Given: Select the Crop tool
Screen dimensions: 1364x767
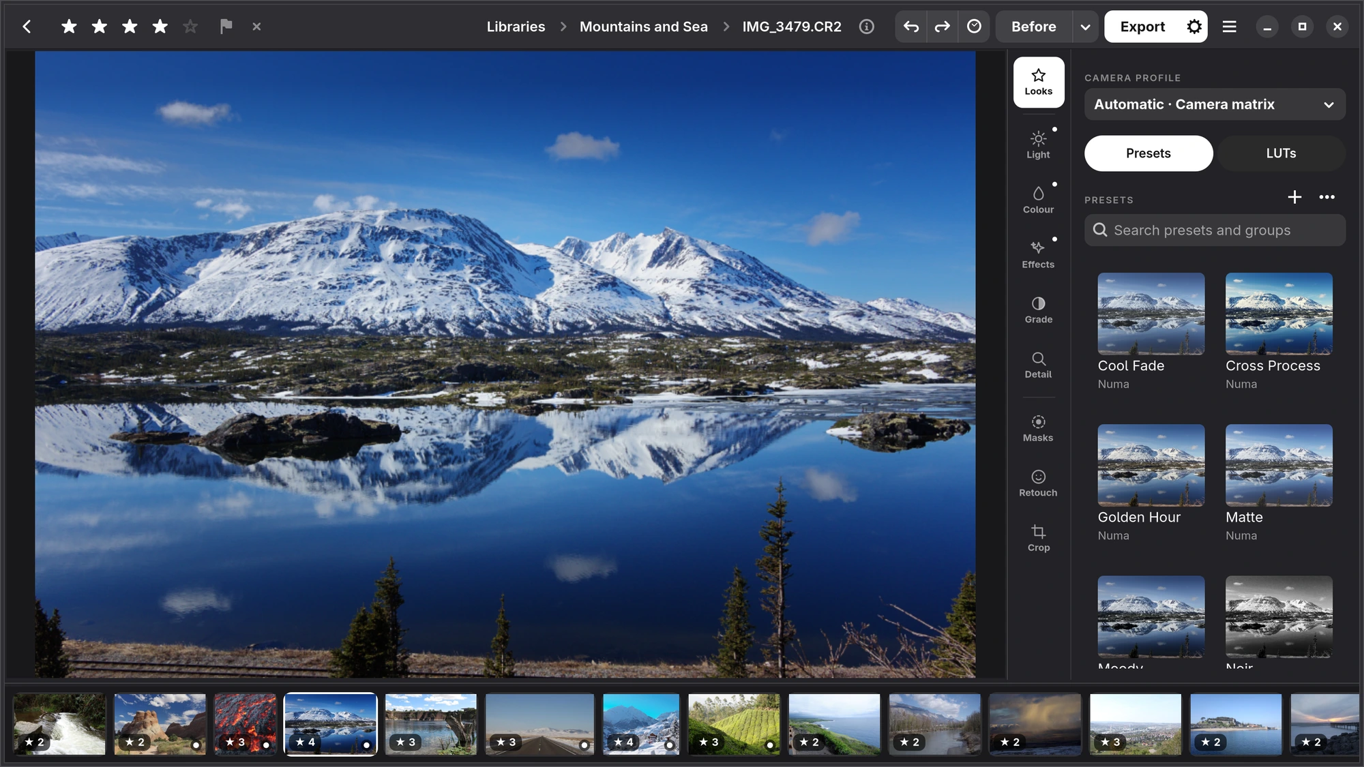Looking at the screenshot, I should 1038,538.
